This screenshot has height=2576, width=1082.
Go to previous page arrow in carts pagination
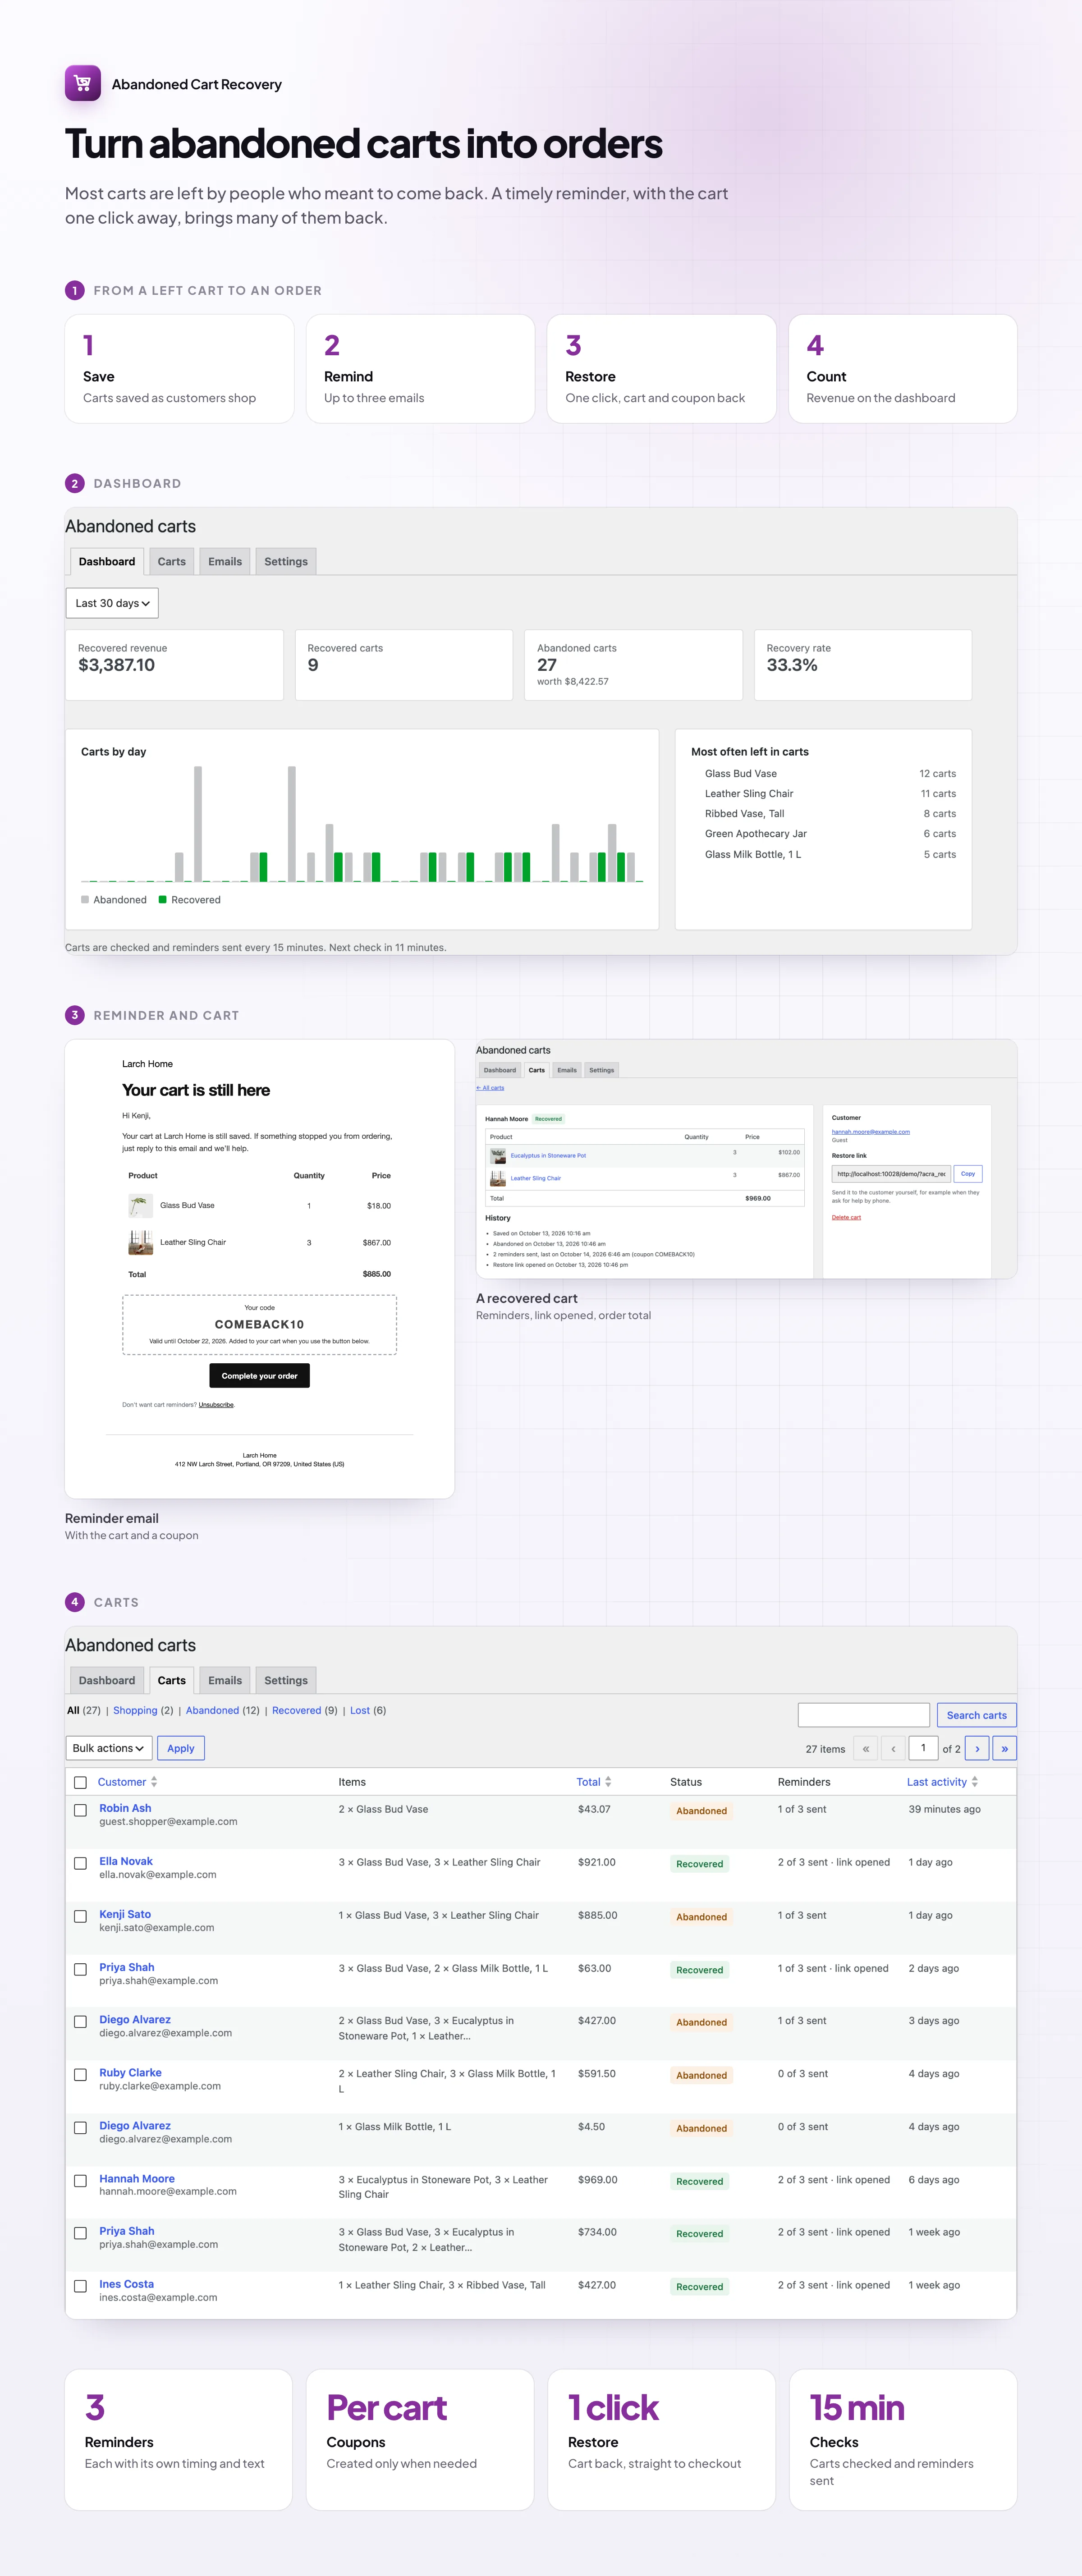[893, 1748]
